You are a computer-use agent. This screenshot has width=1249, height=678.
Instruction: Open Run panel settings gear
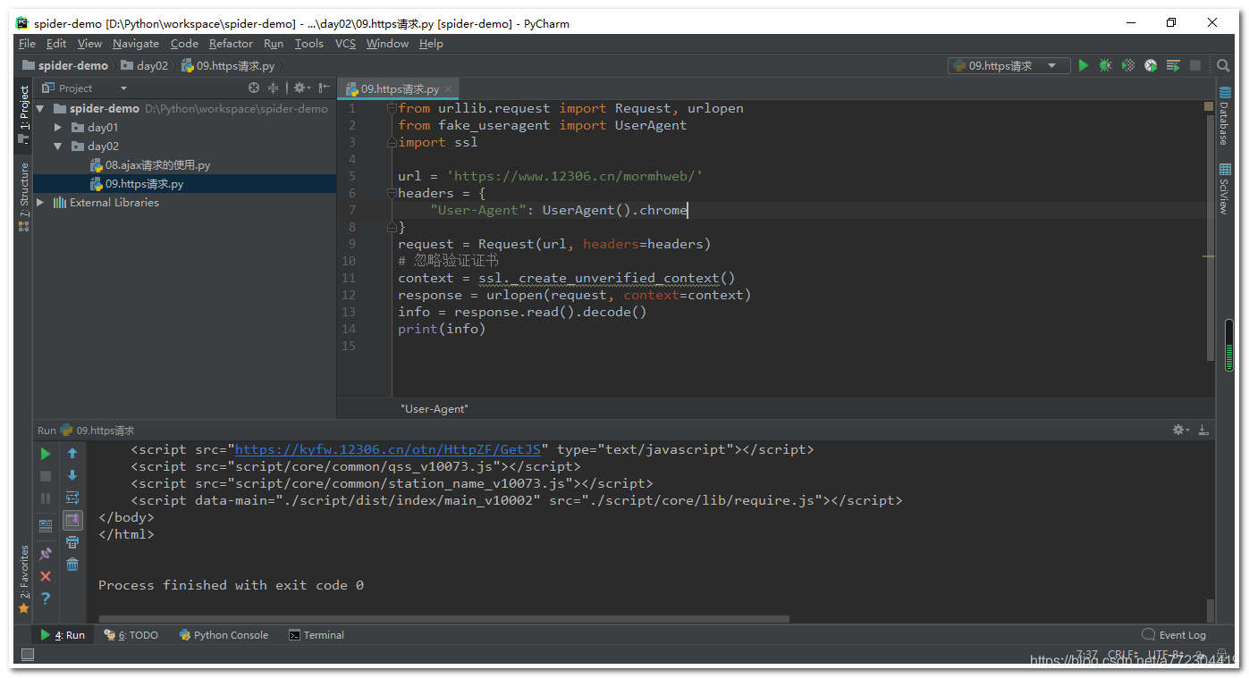1182,431
